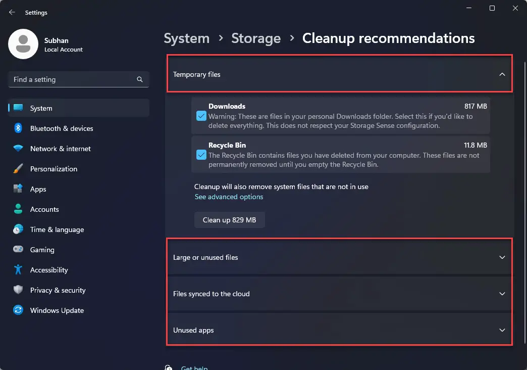Maximize the Settings window
The height and width of the screenshot is (370, 527).
[x=492, y=8]
